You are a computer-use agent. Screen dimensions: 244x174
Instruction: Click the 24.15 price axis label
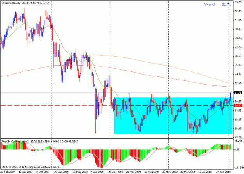click(x=238, y=74)
